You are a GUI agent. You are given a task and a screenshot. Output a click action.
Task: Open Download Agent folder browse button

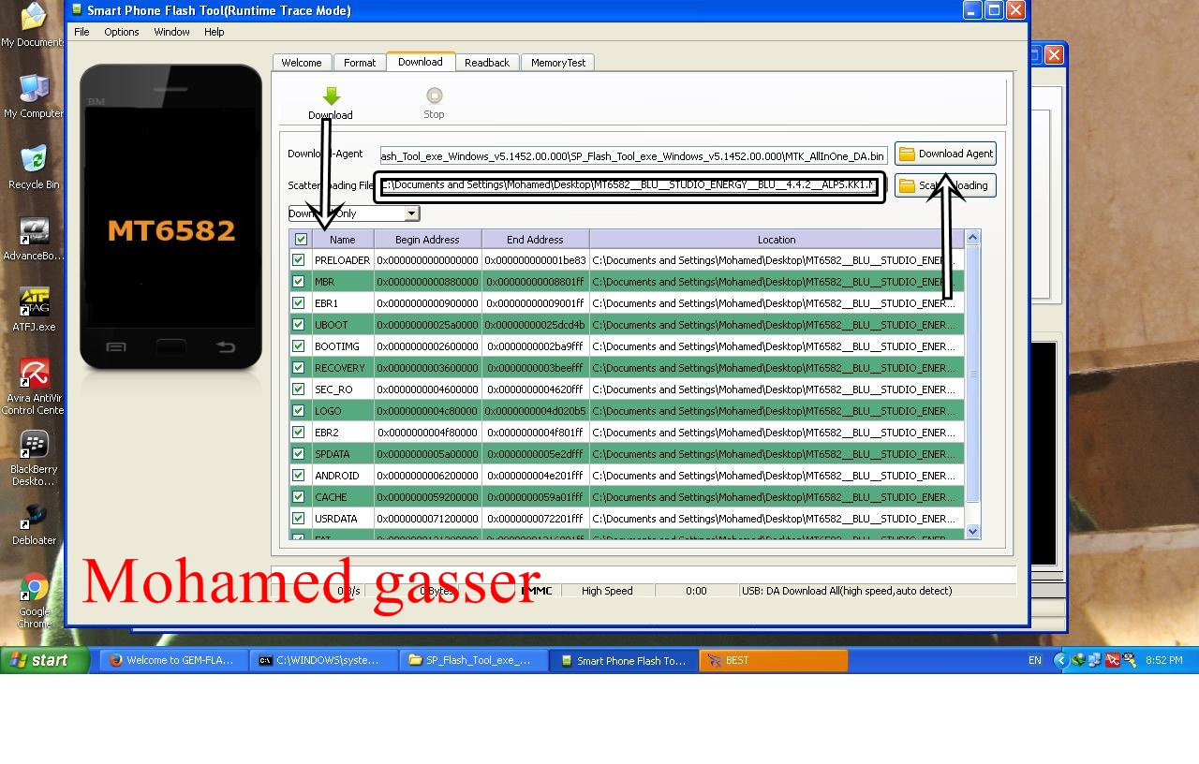point(945,154)
